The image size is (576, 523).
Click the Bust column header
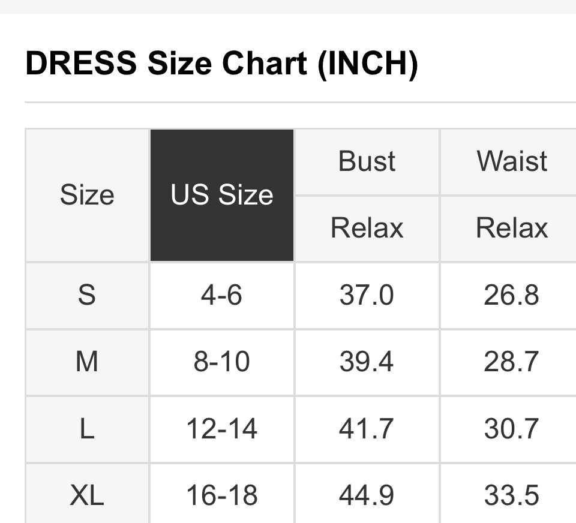367,161
